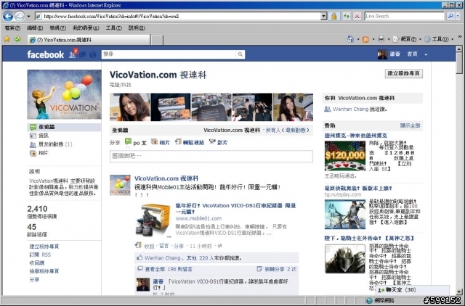Open a new blank tab
Image resolution: width=465 pixels, height=306 pixels.
[x=157, y=40]
